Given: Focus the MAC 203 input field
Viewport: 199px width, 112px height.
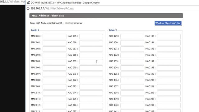Looking at the screenshot, I should [169, 99].
